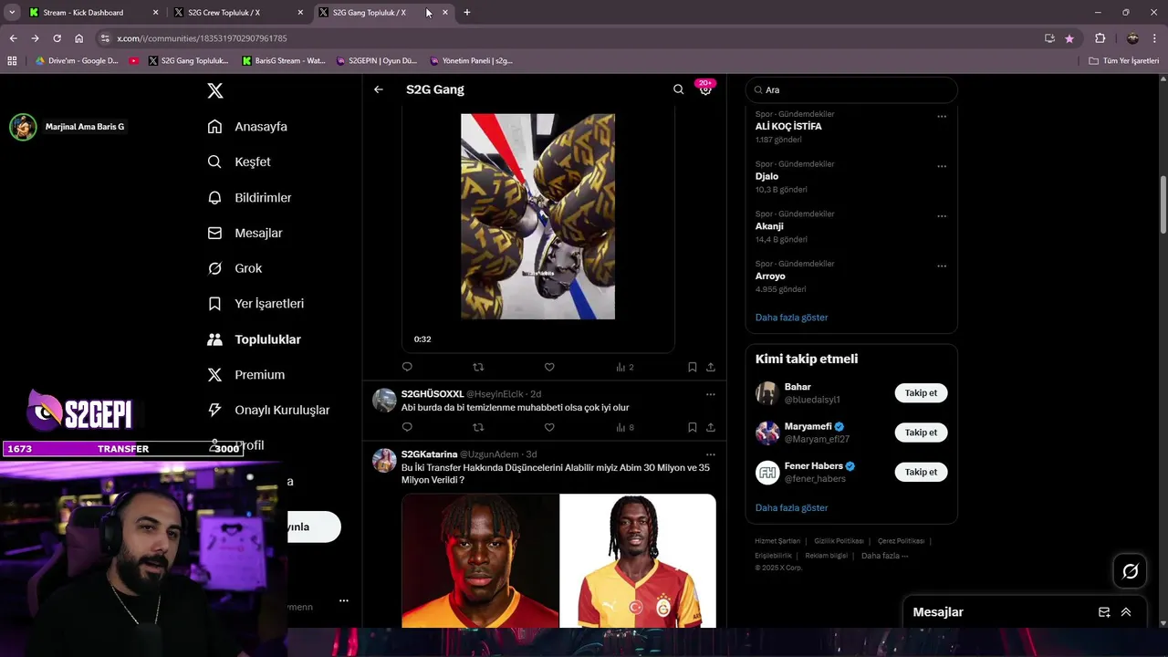Bookmark this page with star icon
Image resolution: width=1168 pixels, height=657 pixels.
tap(1069, 38)
